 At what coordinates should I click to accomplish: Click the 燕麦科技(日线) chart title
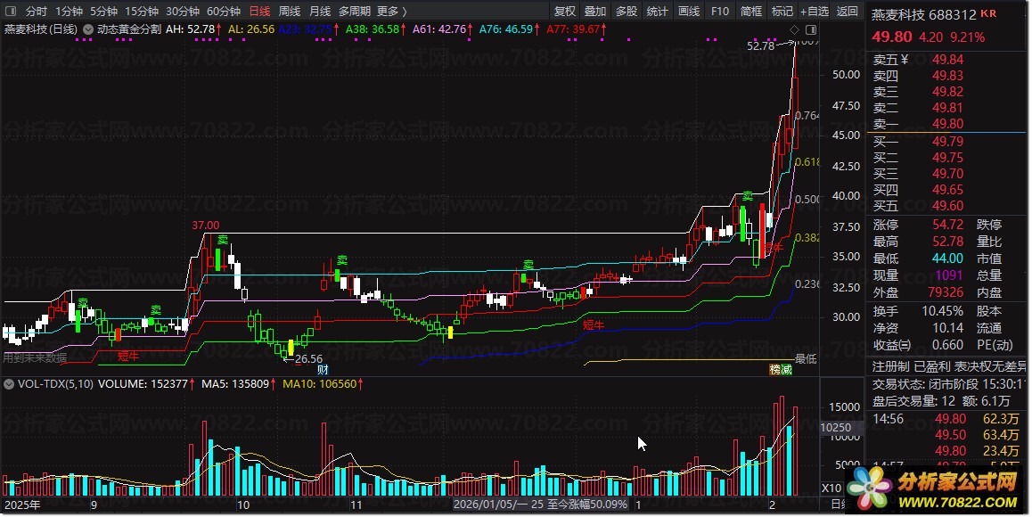point(41,29)
